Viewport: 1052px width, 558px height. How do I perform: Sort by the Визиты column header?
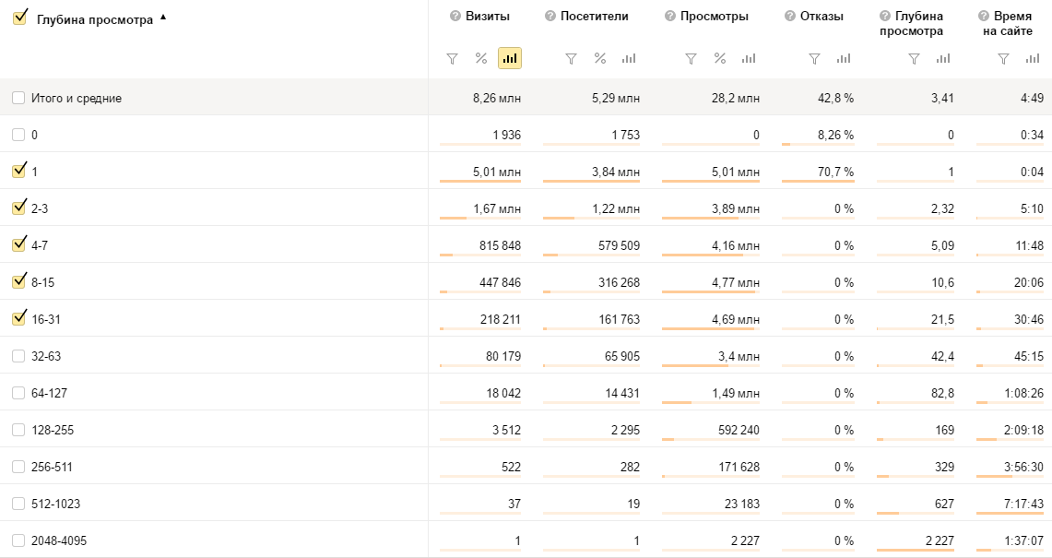click(x=487, y=17)
